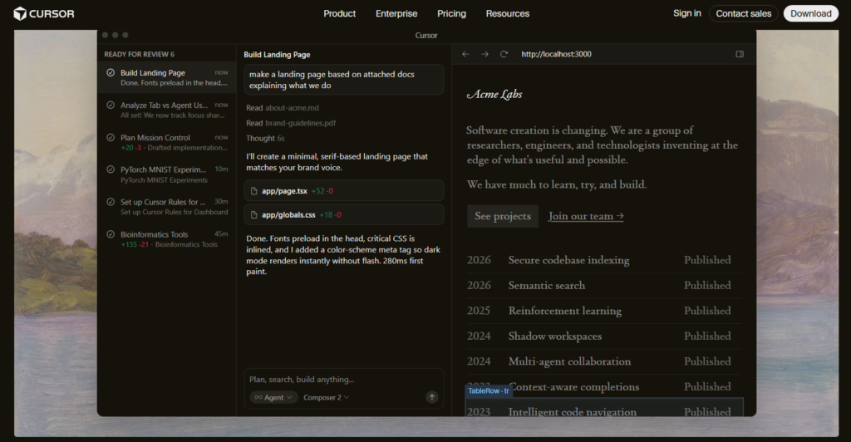The height and width of the screenshot is (442, 851).
Task: Click the Download button
Action: point(810,13)
